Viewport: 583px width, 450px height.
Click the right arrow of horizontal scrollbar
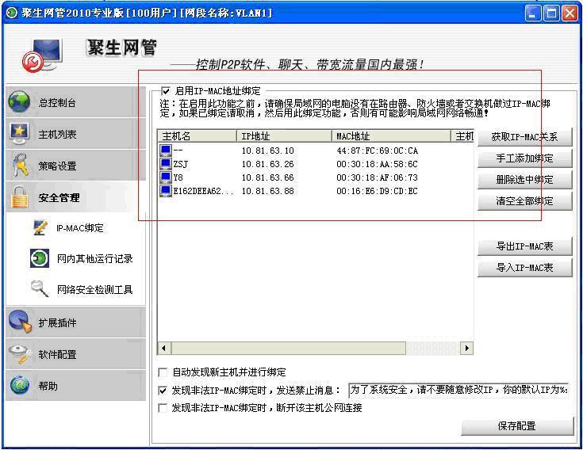point(467,348)
